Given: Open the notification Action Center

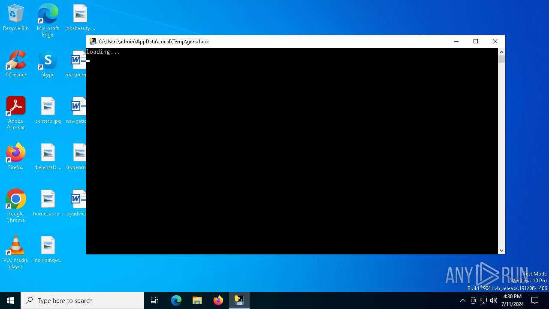Looking at the screenshot, I should [x=535, y=300].
